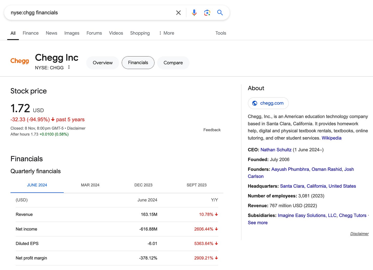Select the News search tab

click(51, 33)
